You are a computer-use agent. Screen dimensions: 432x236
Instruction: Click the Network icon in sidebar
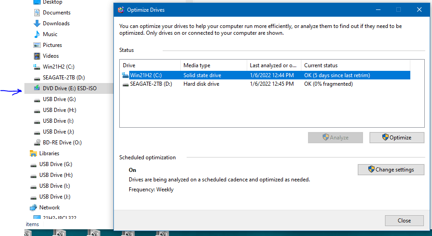(33, 208)
